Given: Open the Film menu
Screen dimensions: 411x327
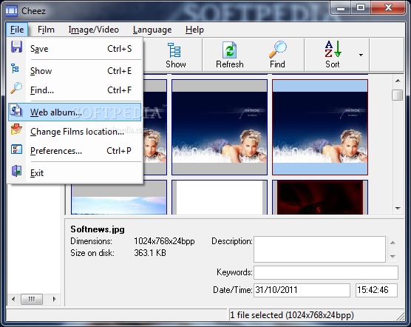Looking at the screenshot, I should pos(46,30).
